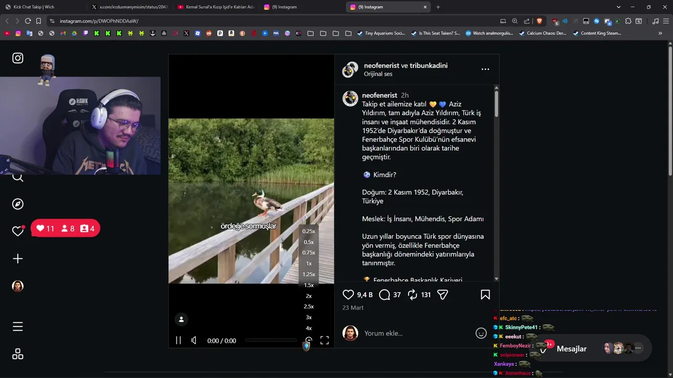Close the active Instagram tab

[x=425, y=7]
